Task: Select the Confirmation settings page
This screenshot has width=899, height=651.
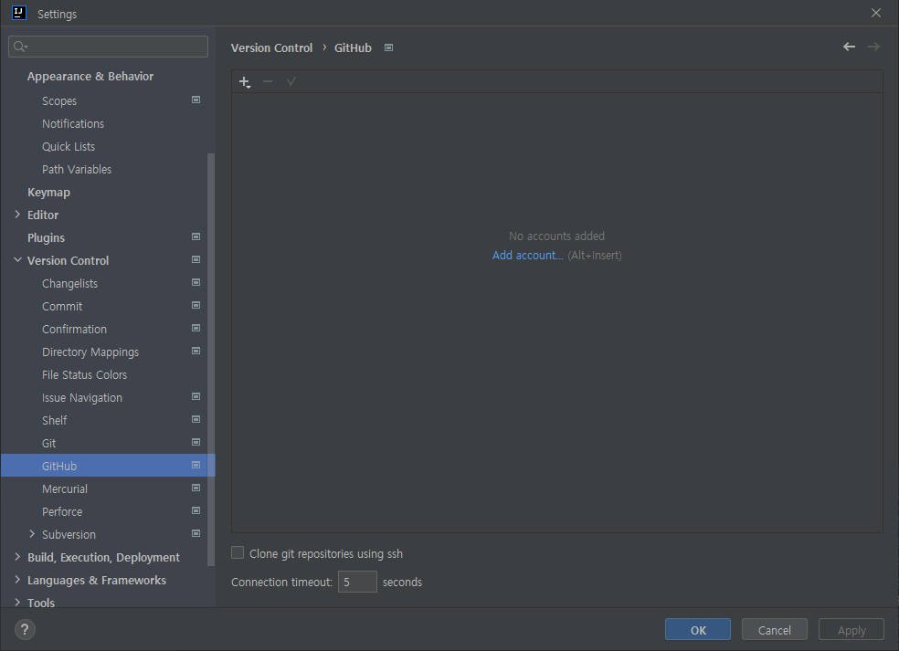Action: point(74,330)
